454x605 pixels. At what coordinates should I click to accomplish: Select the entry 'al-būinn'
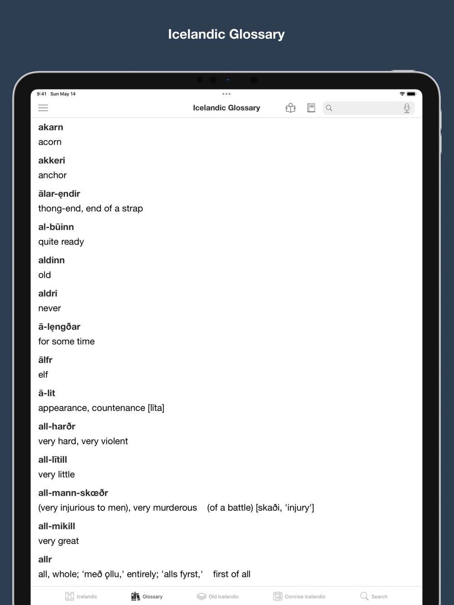[56, 227]
